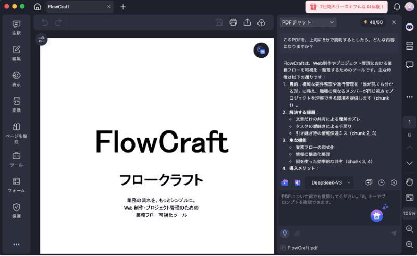Undo the last action

click(x=45, y=22)
